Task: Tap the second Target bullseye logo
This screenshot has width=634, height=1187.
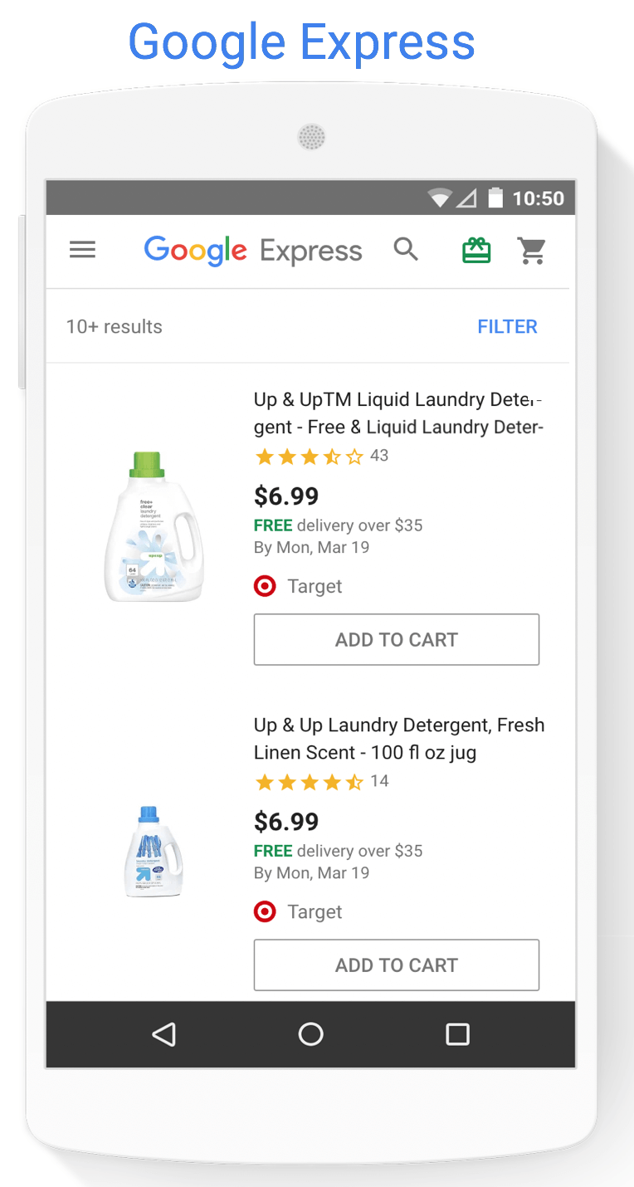Action: click(x=265, y=911)
